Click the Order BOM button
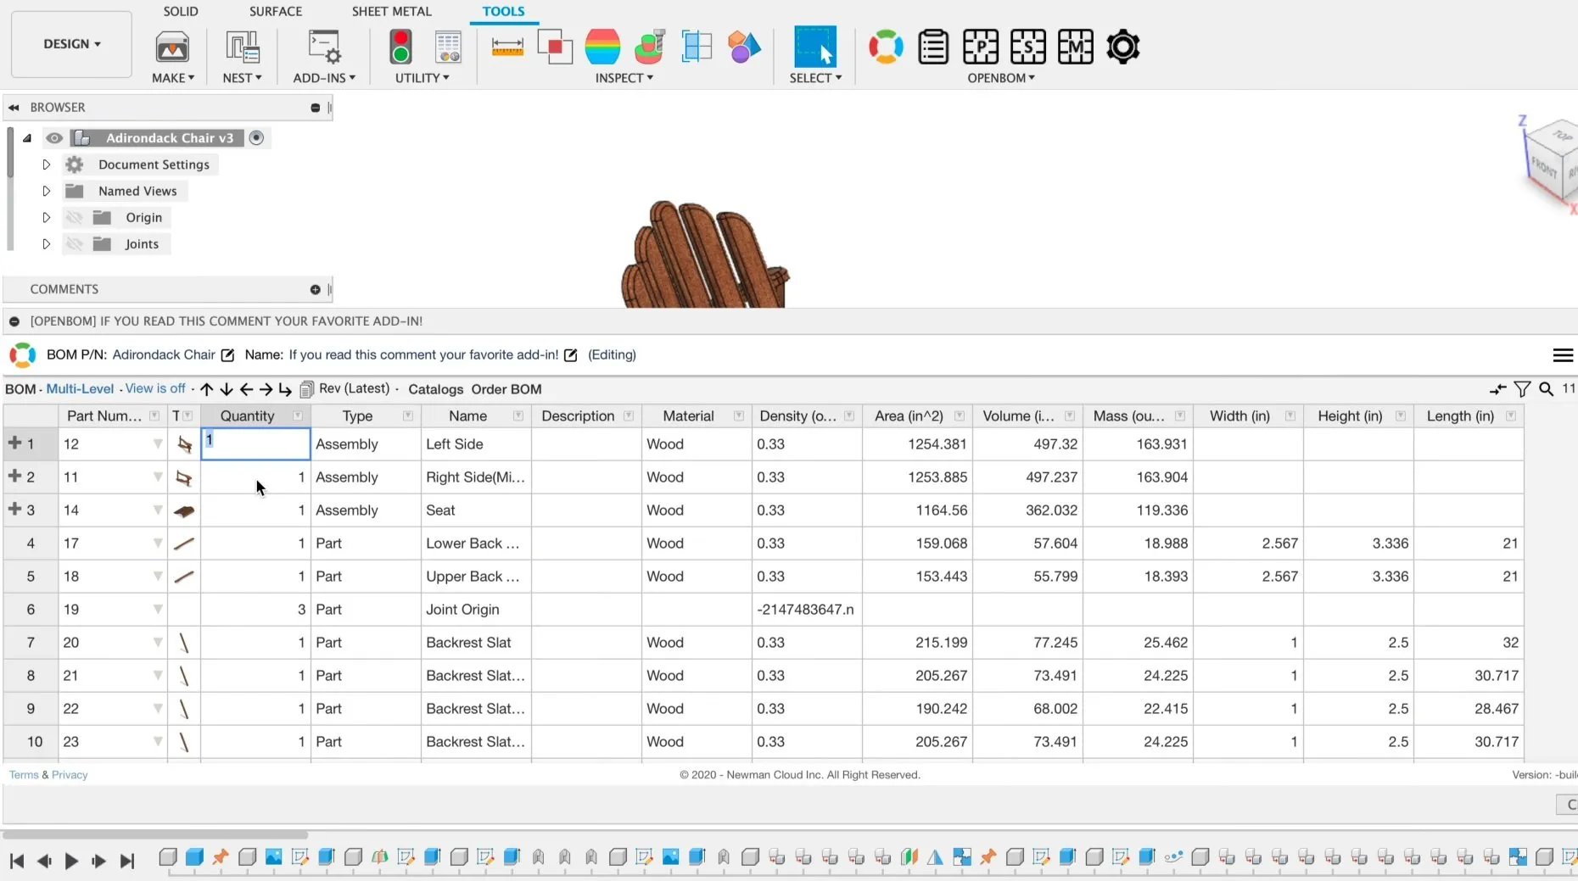 506,389
